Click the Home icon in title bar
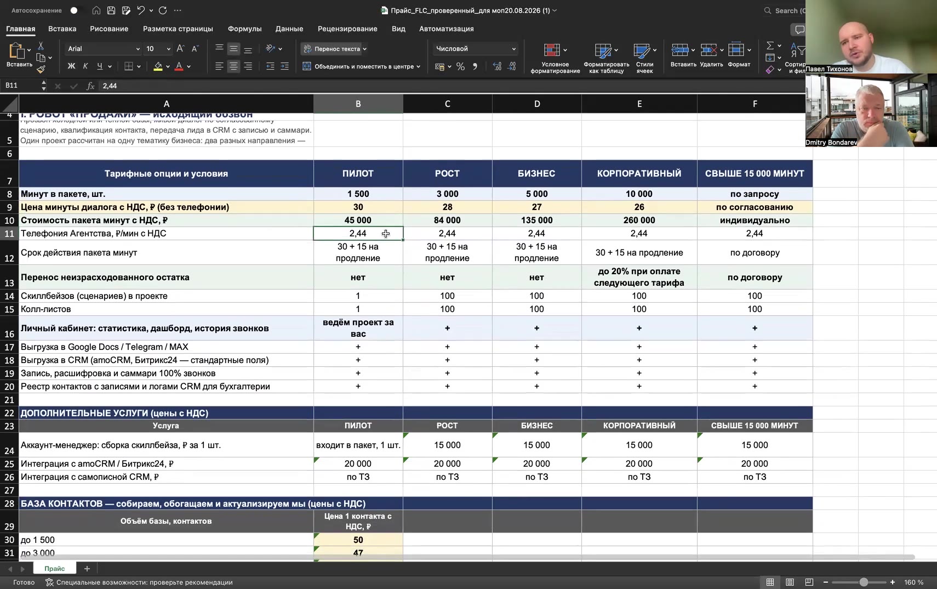Image resolution: width=937 pixels, height=589 pixels. coord(96,10)
